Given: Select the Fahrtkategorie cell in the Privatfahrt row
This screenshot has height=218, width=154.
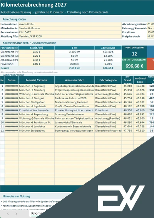Looking at the screenshot, I should tap(108, 110).
